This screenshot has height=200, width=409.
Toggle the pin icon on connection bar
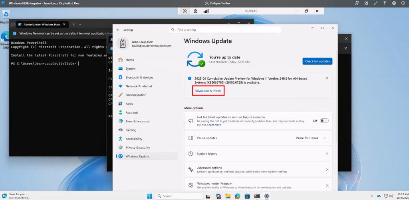[x=185, y=11]
